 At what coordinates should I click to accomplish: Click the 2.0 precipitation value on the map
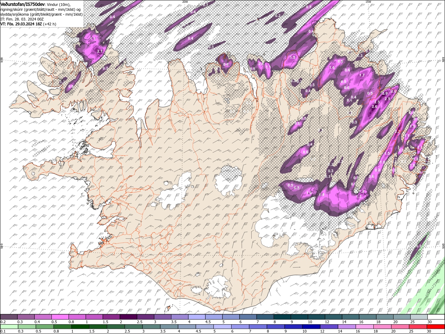394,91
